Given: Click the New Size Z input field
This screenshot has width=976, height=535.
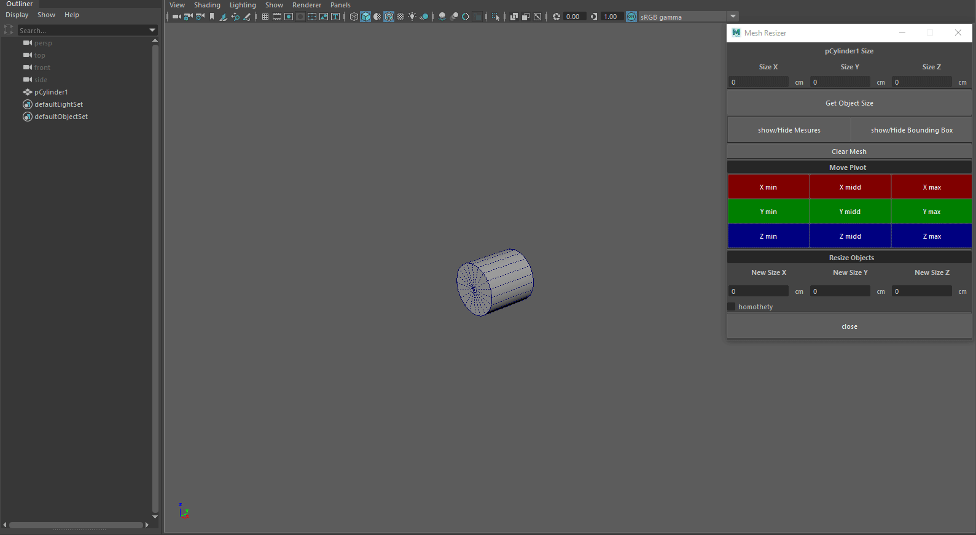Looking at the screenshot, I should (922, 291).
